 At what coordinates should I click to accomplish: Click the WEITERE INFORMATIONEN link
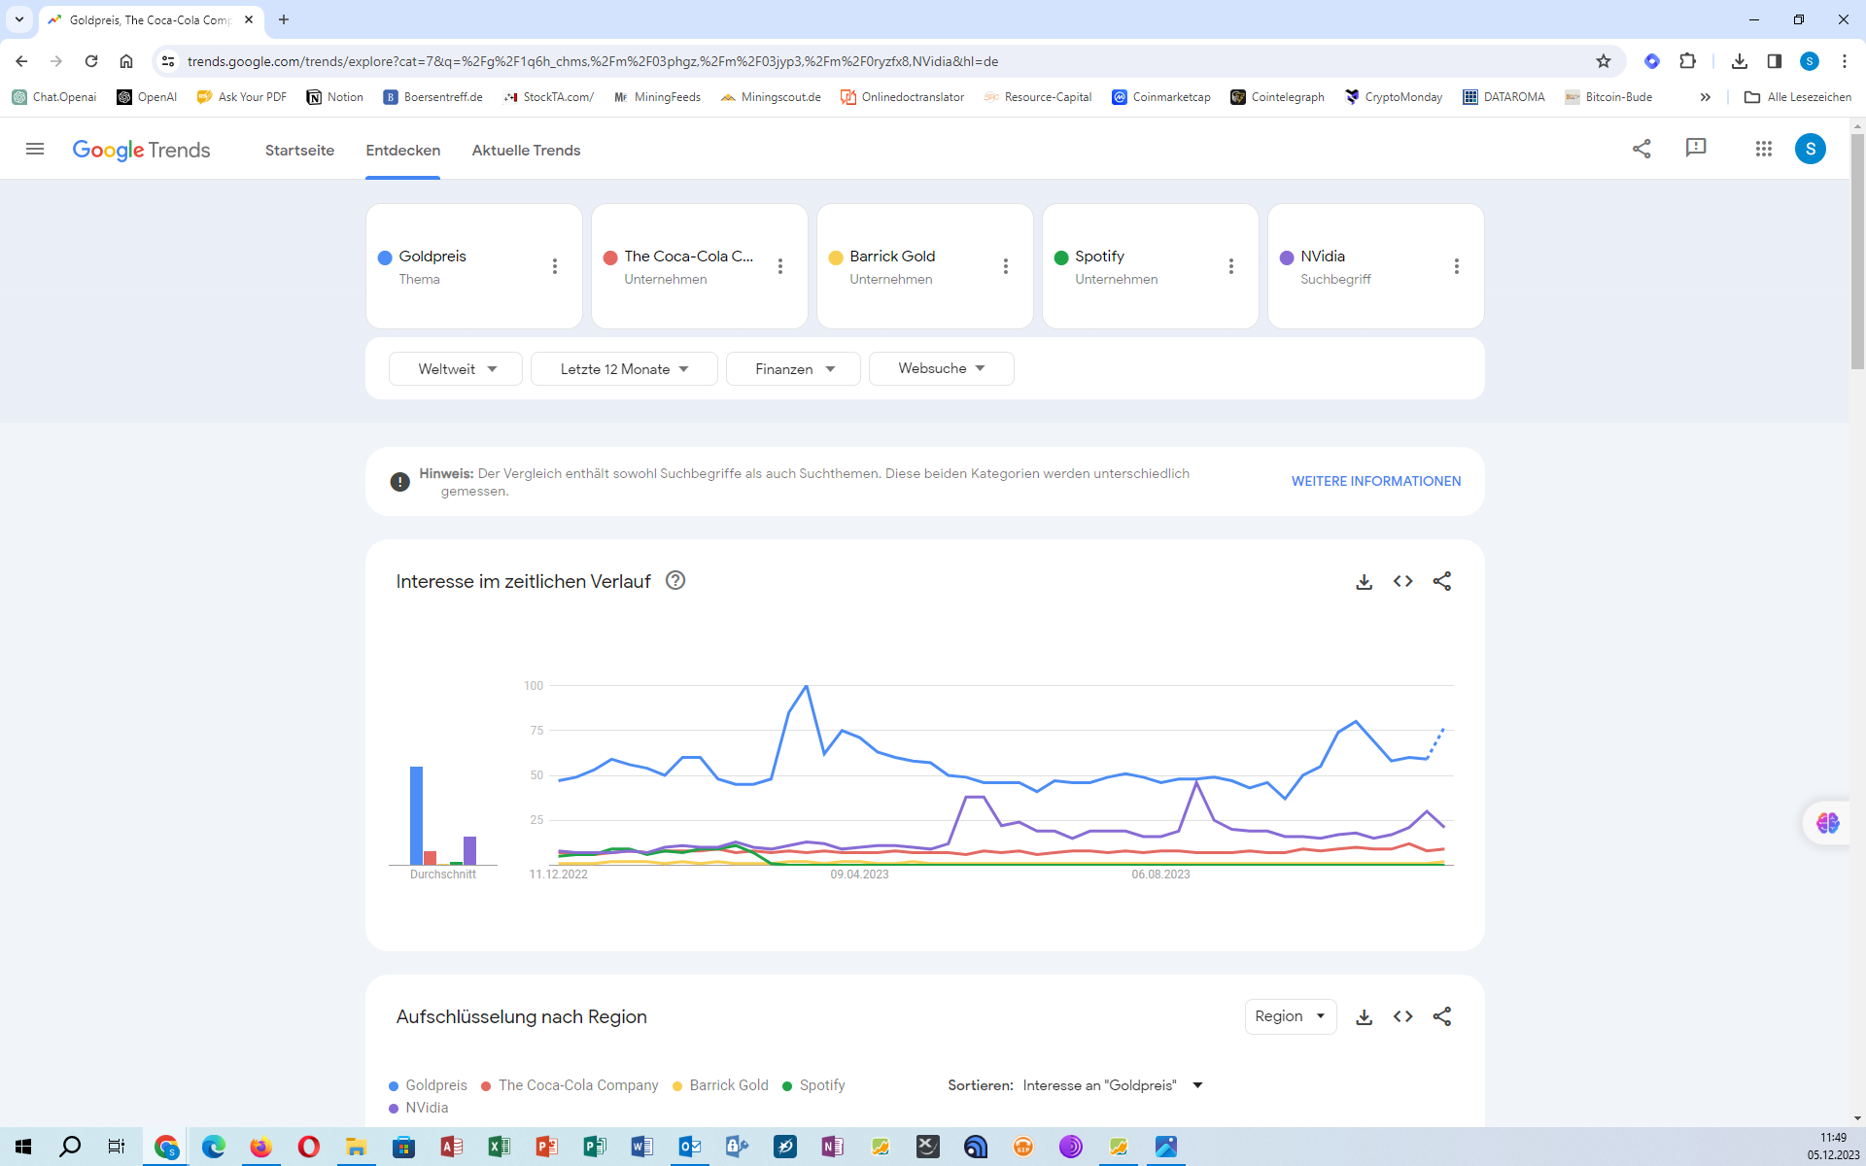tap(1375, 481)
